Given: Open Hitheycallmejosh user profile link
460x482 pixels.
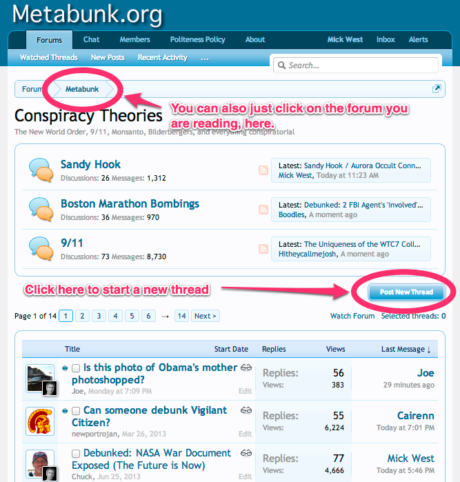Looking at the screenshot, I should [307, 254].
